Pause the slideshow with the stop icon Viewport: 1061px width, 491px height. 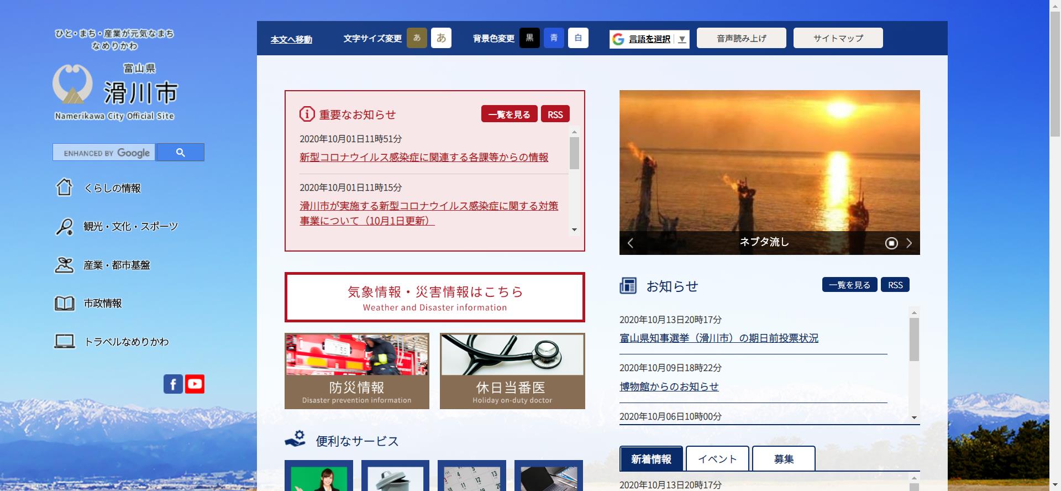pos(891,243)
